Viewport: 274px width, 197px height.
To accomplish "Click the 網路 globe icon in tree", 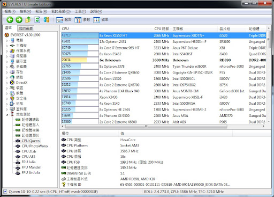I will click(x=12, y=77).
